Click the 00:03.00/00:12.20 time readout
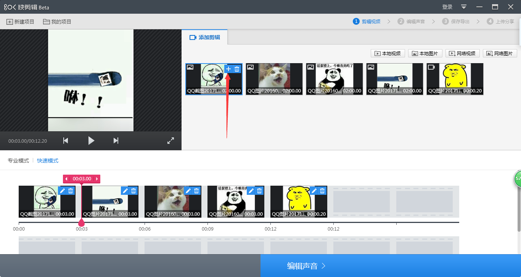Viewport: 521px width, 277px height. [27, 141]
